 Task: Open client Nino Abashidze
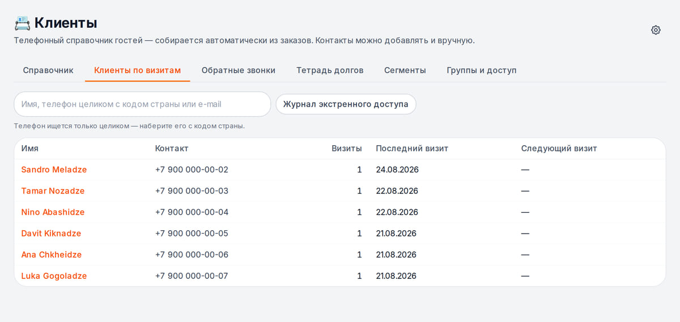click(53, 212)
